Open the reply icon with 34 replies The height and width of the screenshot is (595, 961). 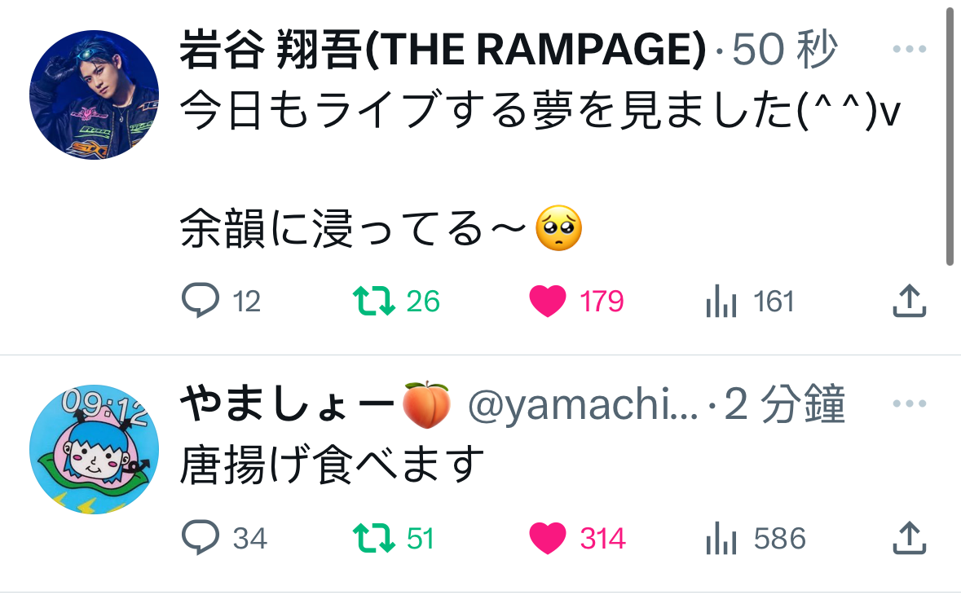point(201,537)
